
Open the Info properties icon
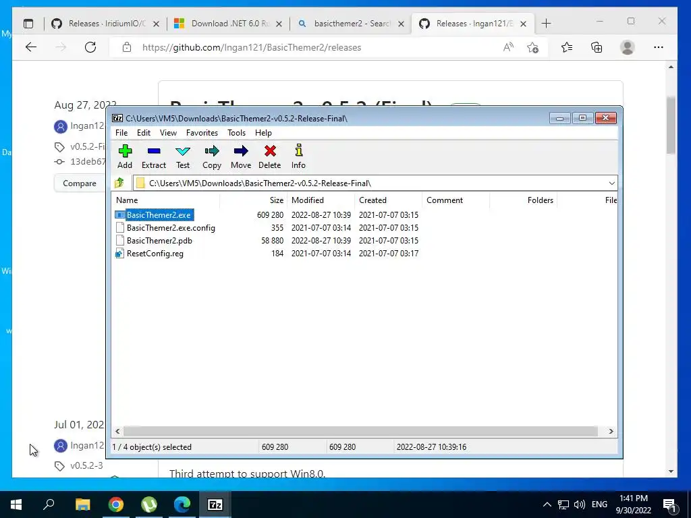tap(299, 150)
